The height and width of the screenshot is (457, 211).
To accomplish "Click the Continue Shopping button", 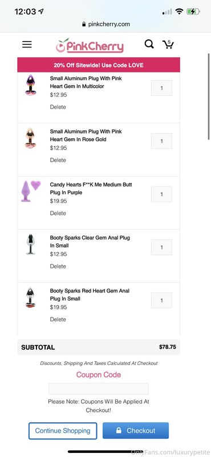I will (63, 431).
